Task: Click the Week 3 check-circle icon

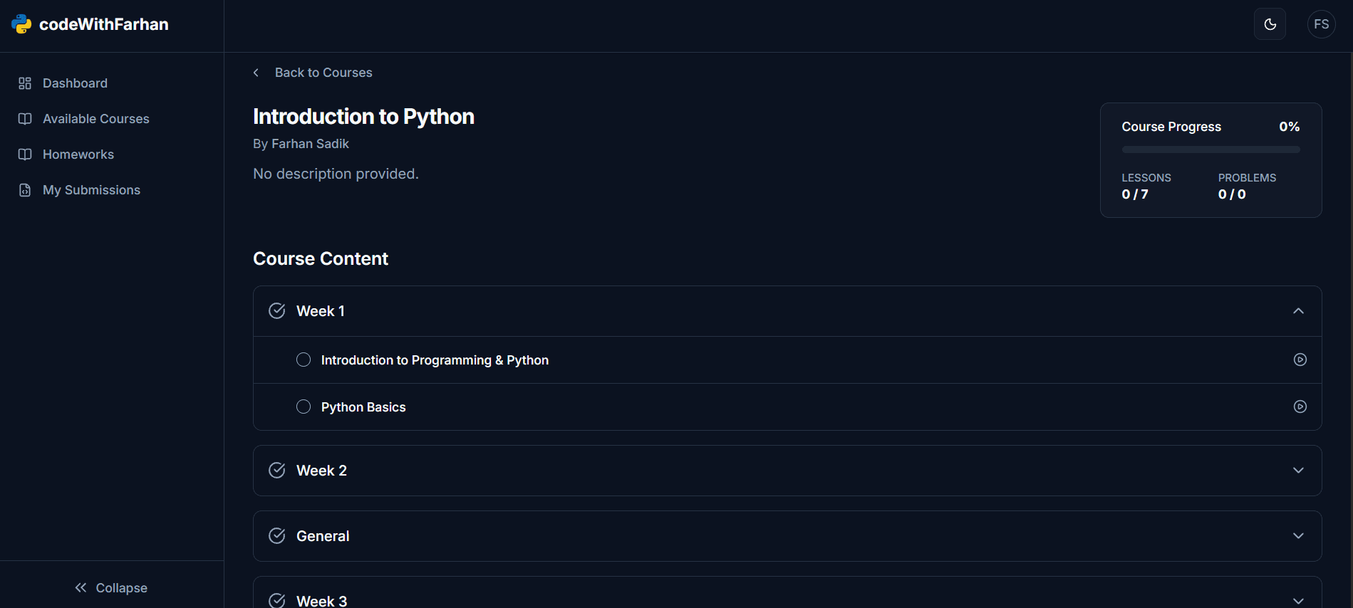Action: 277,601
